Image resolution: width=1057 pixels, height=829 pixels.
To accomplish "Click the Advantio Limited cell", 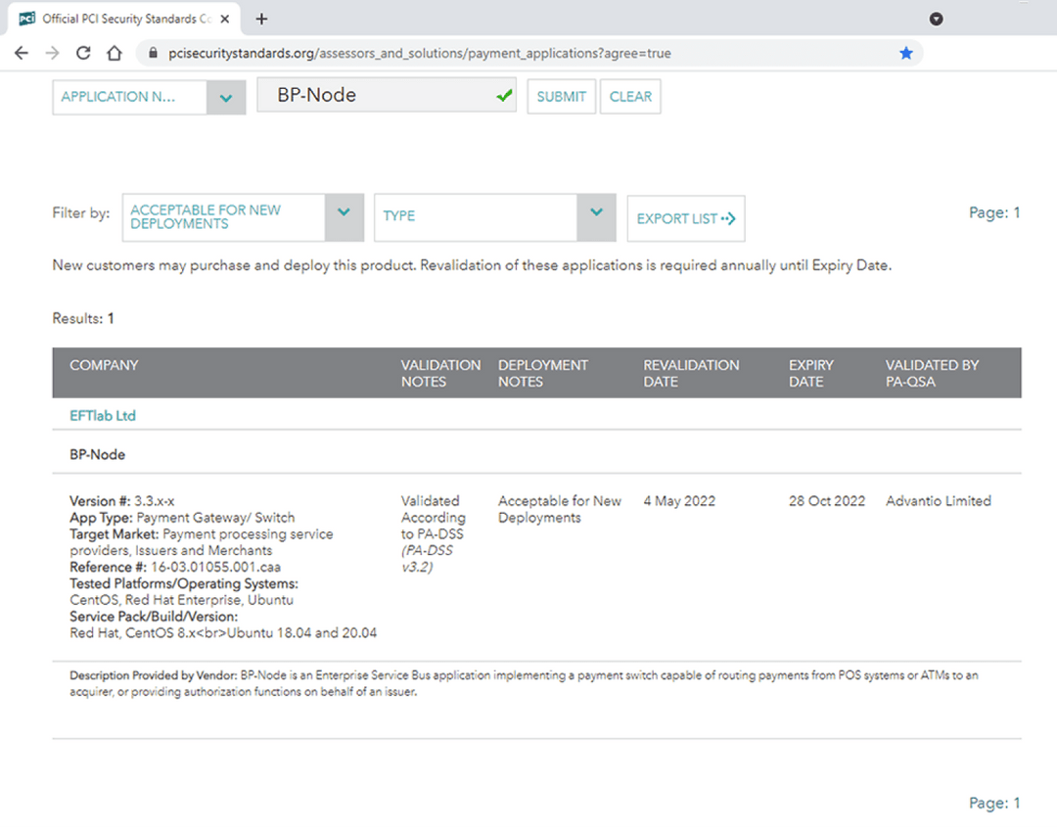I will point(939,501).
